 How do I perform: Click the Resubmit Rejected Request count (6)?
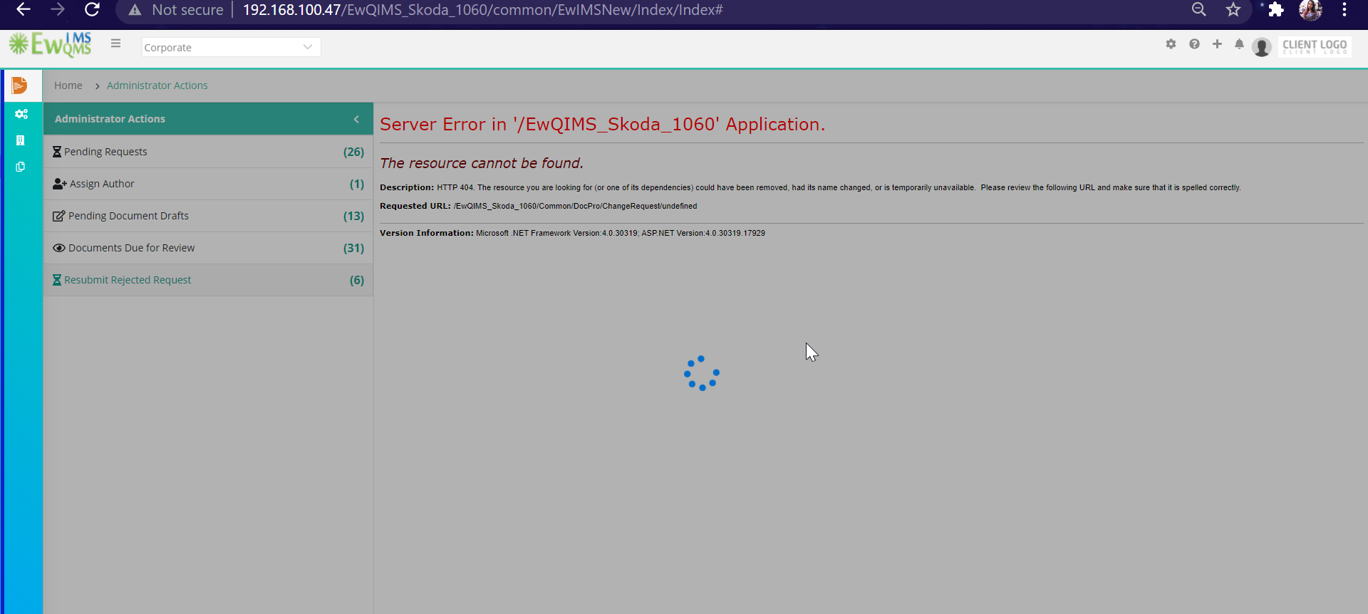[x=357, y=280]
